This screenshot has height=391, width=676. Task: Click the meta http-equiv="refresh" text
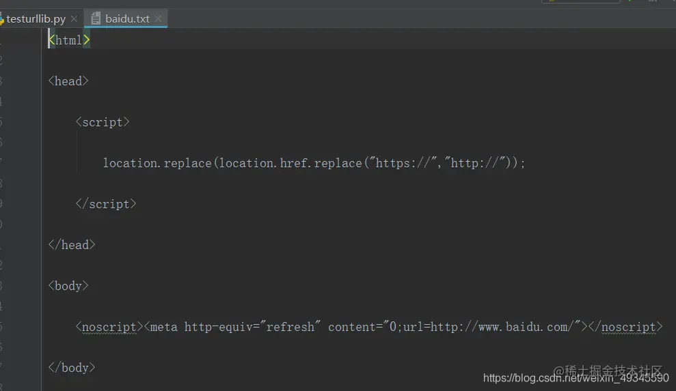coord(235,327)
